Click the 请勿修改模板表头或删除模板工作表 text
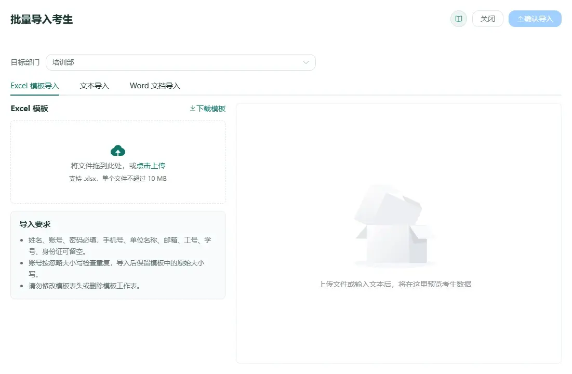Image resolution: width=572 pixels, height=374 pixels. point(84,286)
